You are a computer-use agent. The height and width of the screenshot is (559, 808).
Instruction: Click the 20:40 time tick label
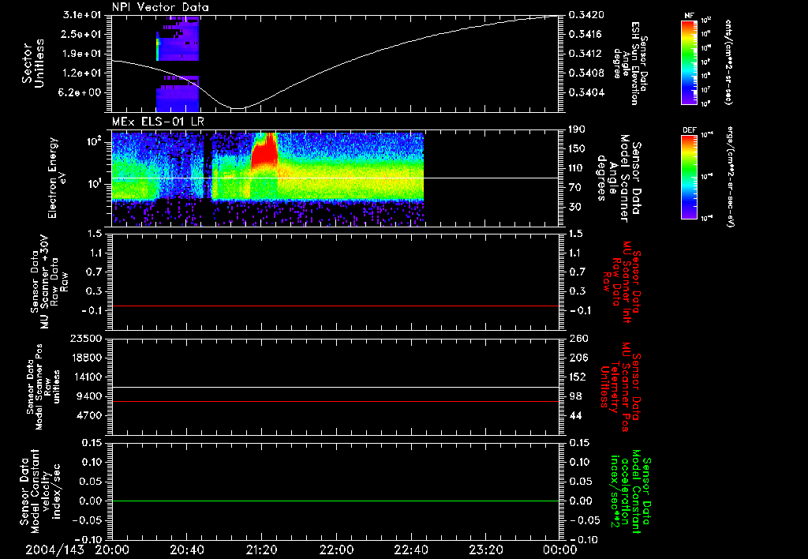[x=186, y=550]
